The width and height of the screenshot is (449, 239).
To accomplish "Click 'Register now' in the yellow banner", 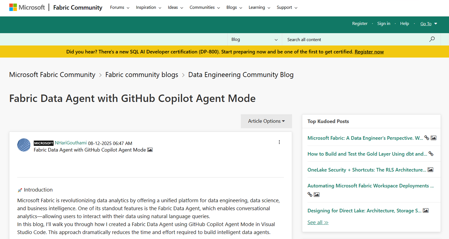I will pyautogui.click(x=369, y=52).
